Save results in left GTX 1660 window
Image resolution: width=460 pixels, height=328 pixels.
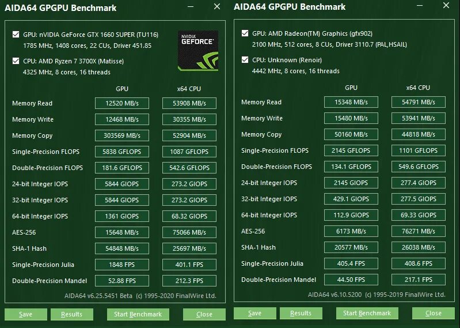click(26, 314)
